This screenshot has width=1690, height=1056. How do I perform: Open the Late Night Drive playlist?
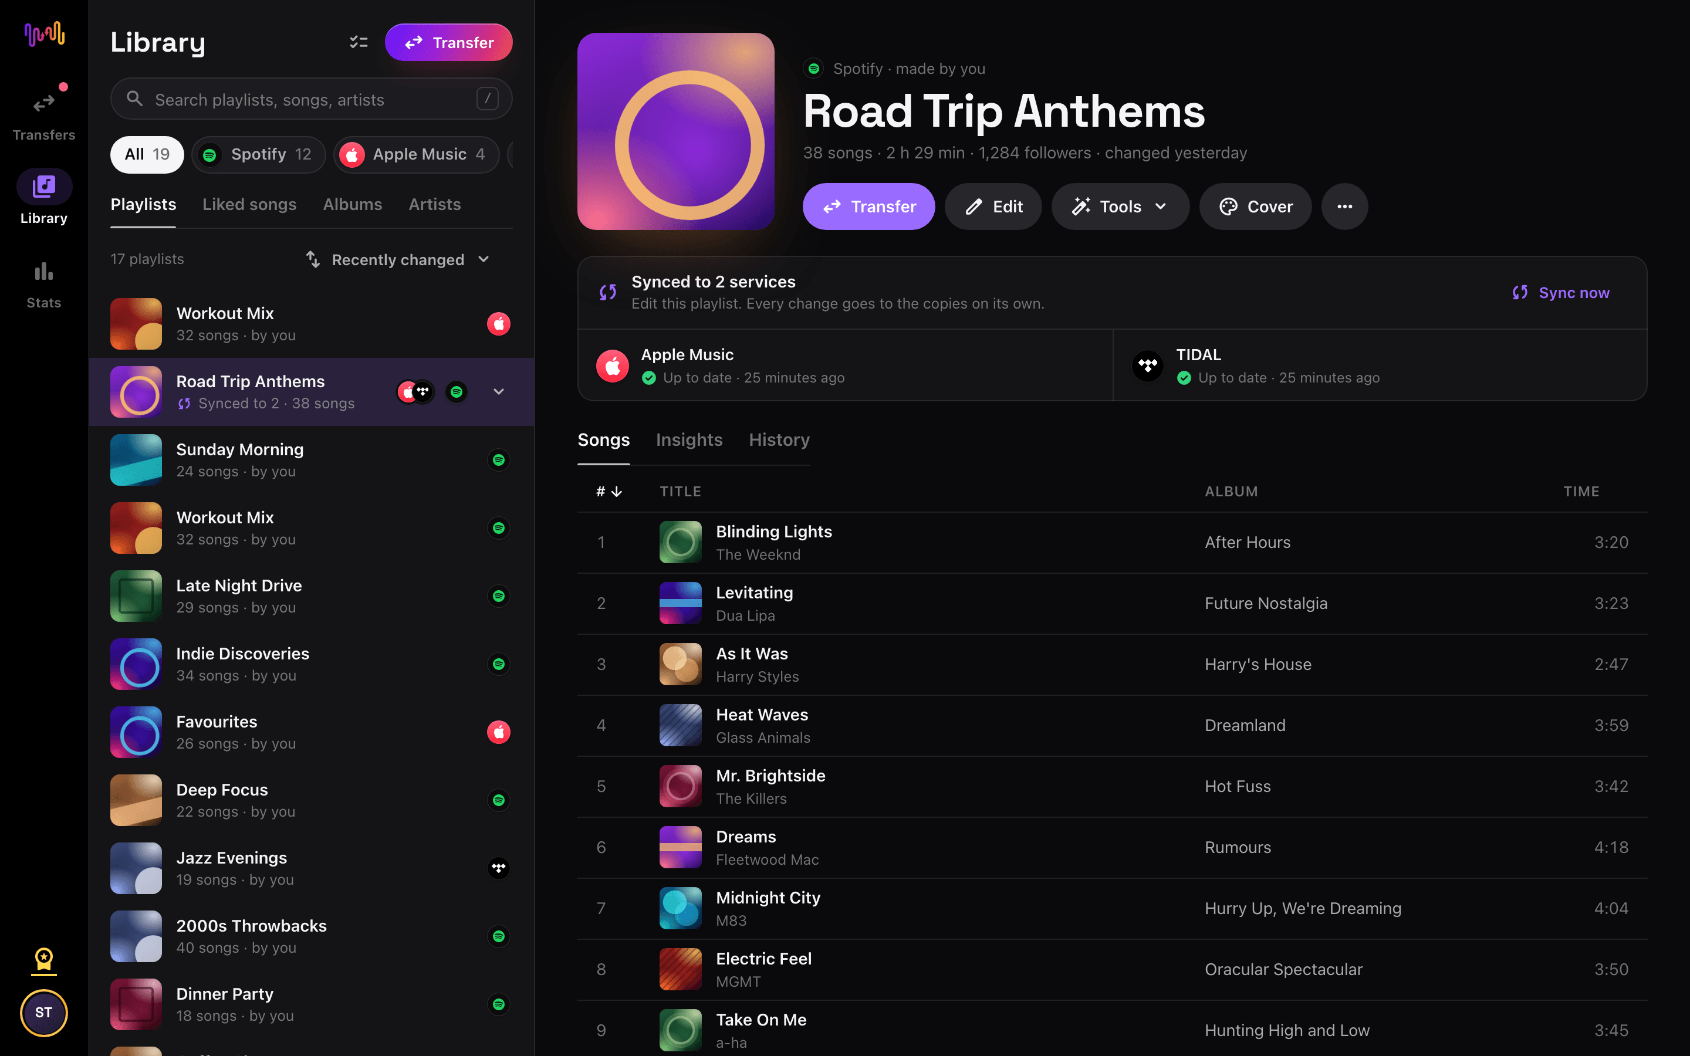(312, 595)
